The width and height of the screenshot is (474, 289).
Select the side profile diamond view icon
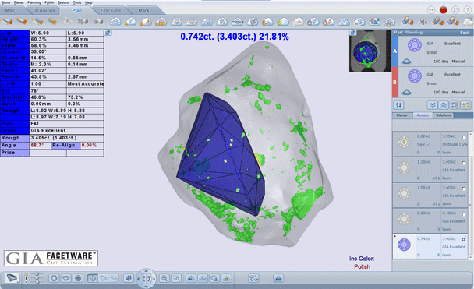pos(66,278)
